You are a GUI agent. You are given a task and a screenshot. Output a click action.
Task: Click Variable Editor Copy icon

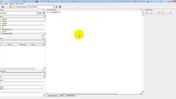155,13
